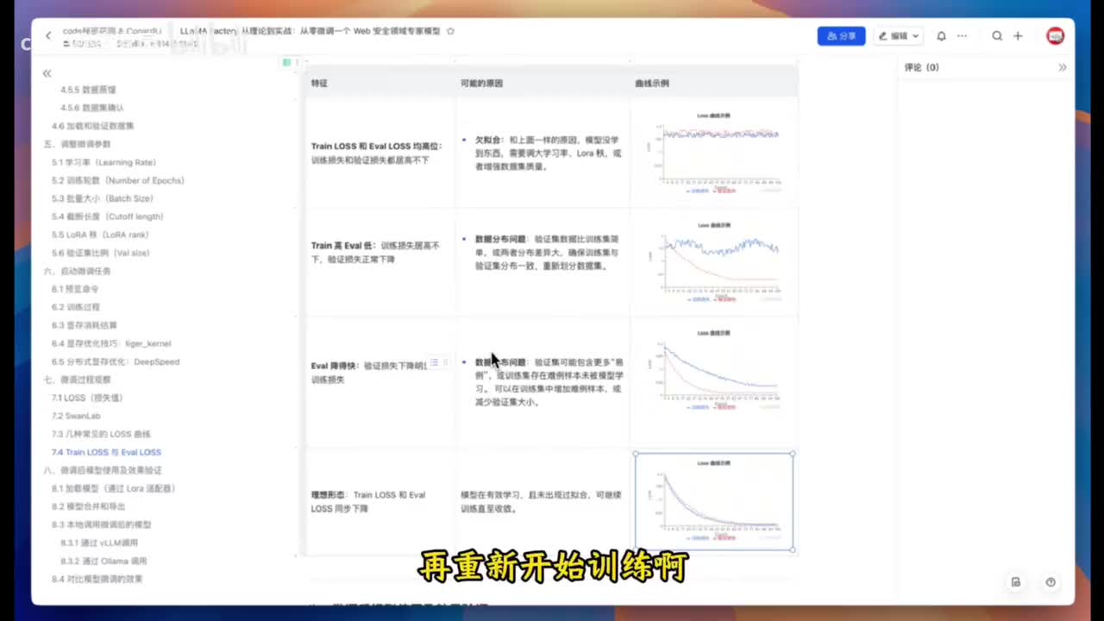The width and height of the screenshot is (1104, 621).
Task: Click the Train 高 Eval 低 feature cell
Action: [379, 262]
